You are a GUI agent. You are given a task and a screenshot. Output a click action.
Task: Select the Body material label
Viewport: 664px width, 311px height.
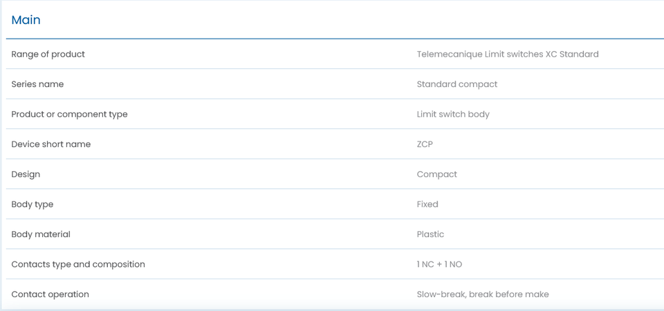pyautogui.click(x=41, y=234)
